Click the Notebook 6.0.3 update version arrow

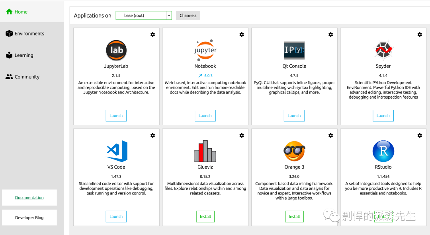(x=200, y=76)
